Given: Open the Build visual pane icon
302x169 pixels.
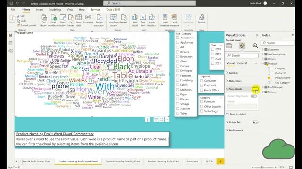Looking at the screenshot, I should coord(229,46).
